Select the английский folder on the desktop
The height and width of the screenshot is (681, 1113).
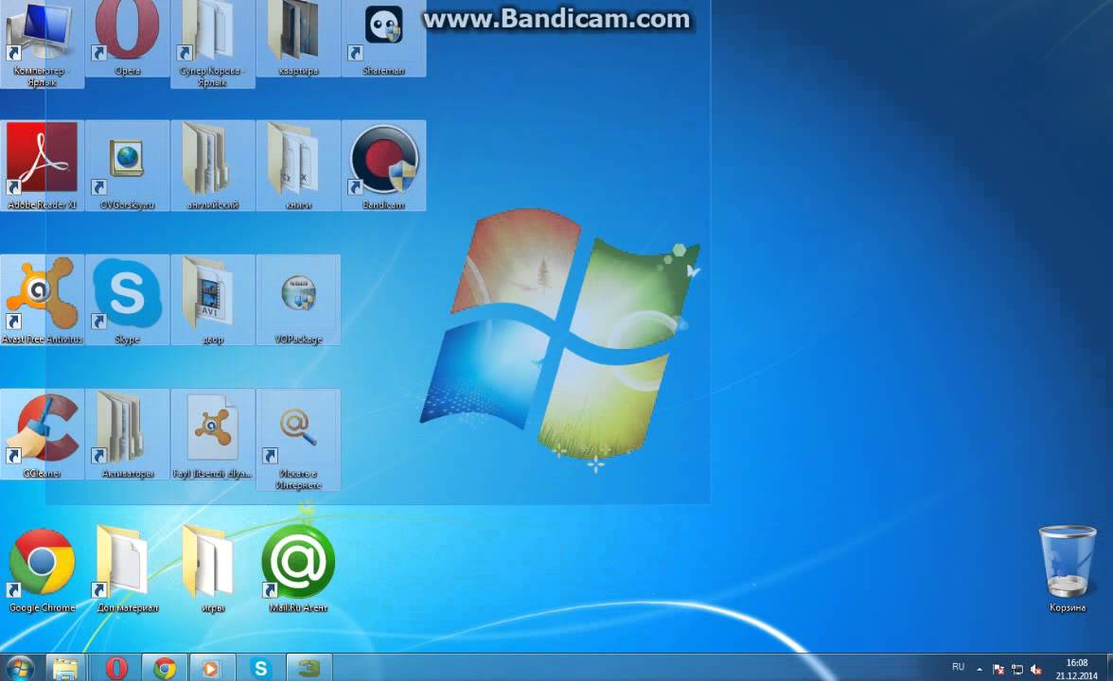pyautogui.click(x=212, y=166)
